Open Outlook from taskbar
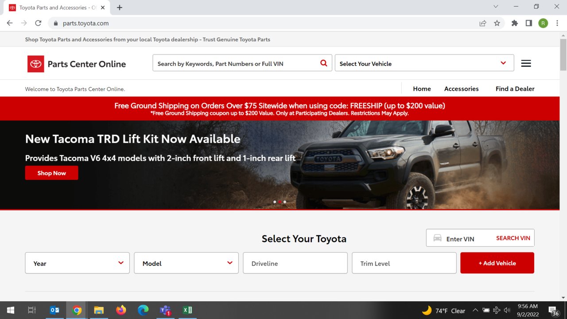 [x=54, y=310]
